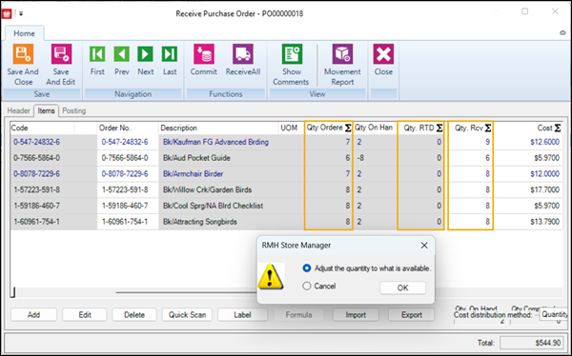Switch to the Home ribbon tab

(x=24, y=33)
